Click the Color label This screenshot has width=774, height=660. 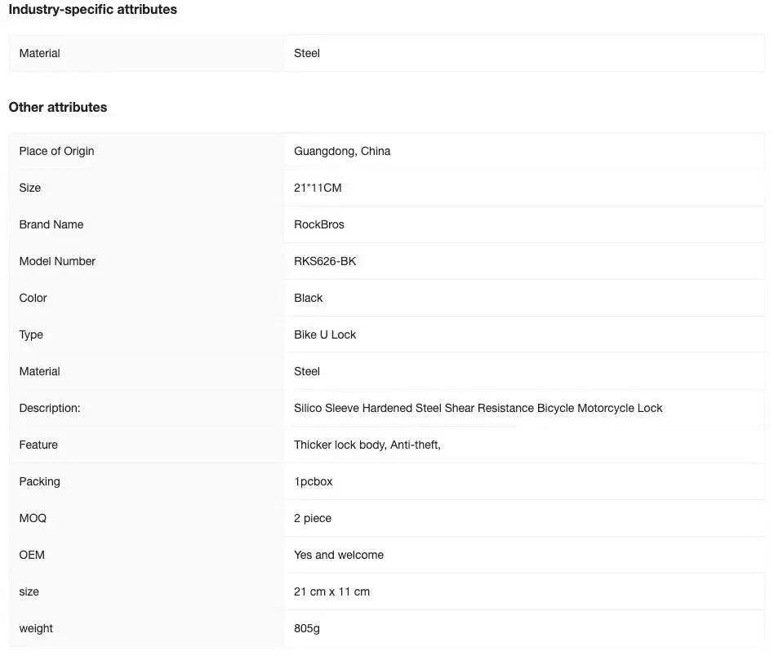pos(33,298)
